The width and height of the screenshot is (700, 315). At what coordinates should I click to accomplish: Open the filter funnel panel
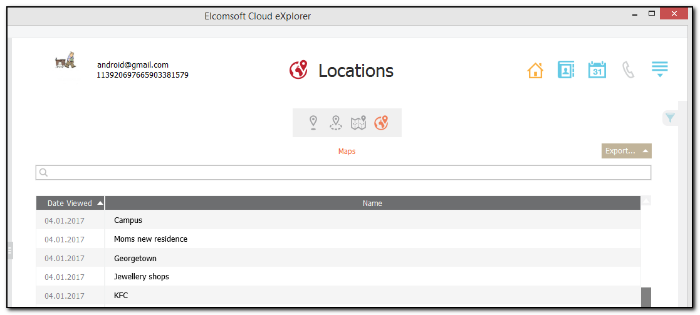coord(670,118)
